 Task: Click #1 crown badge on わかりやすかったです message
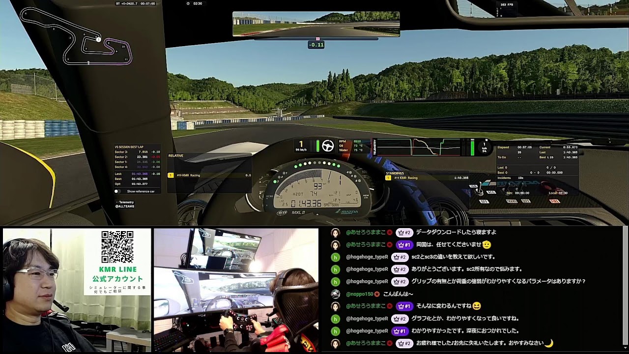[400, 331]
